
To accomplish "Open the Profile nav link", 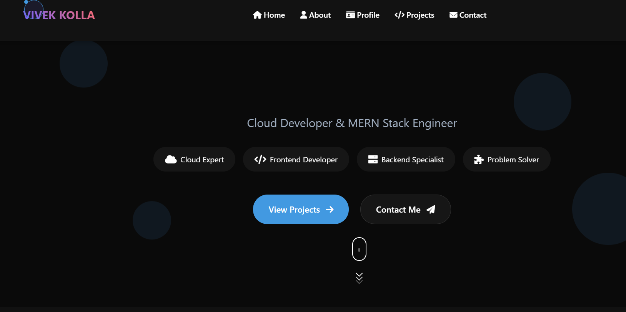I will 363,15.
